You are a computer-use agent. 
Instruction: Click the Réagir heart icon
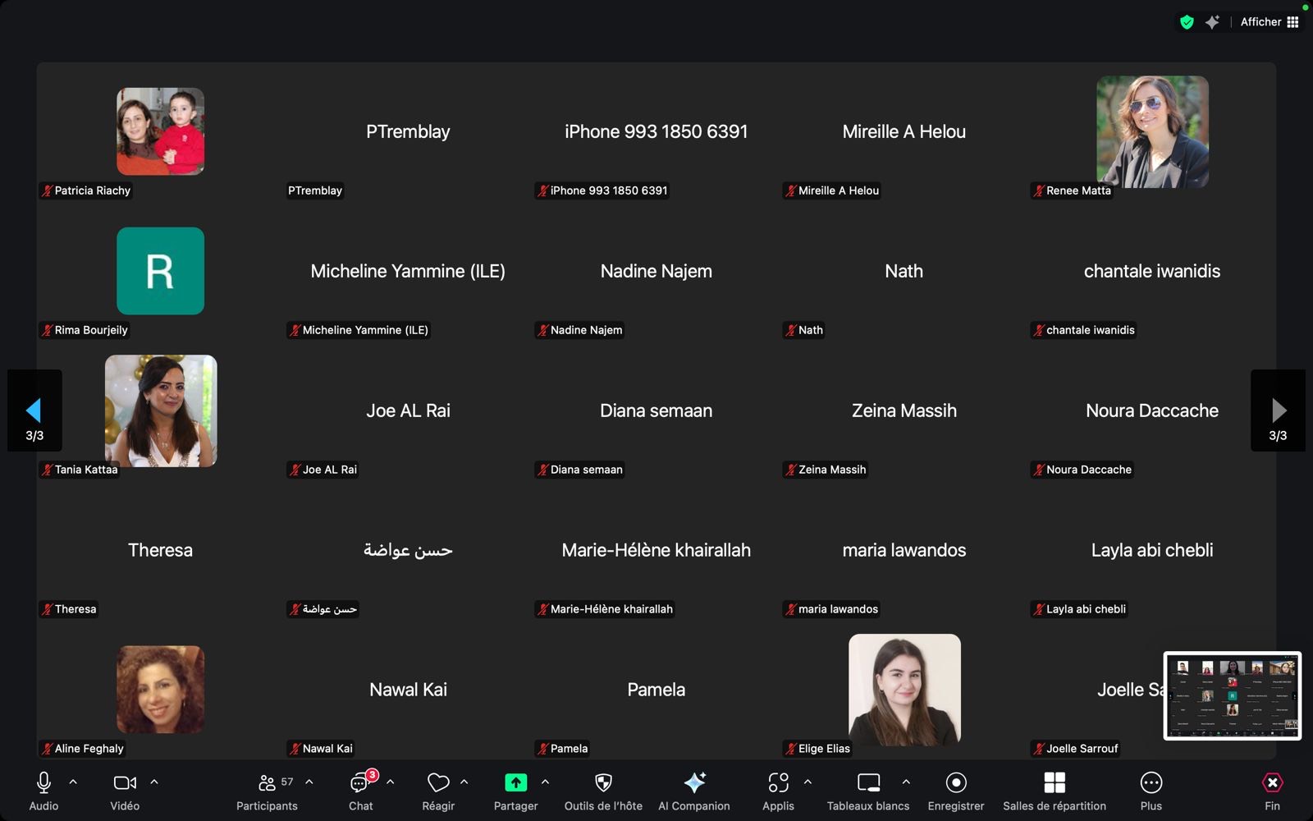(438, 783)
